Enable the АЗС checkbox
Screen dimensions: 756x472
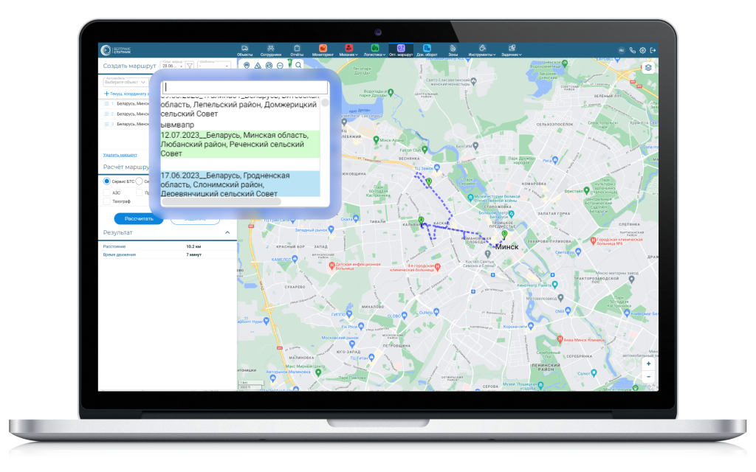pyautogui.click(x=107, y=192)
